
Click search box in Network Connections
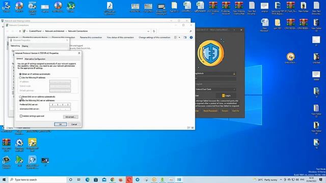pyautogui.click(x=175, y=31)
